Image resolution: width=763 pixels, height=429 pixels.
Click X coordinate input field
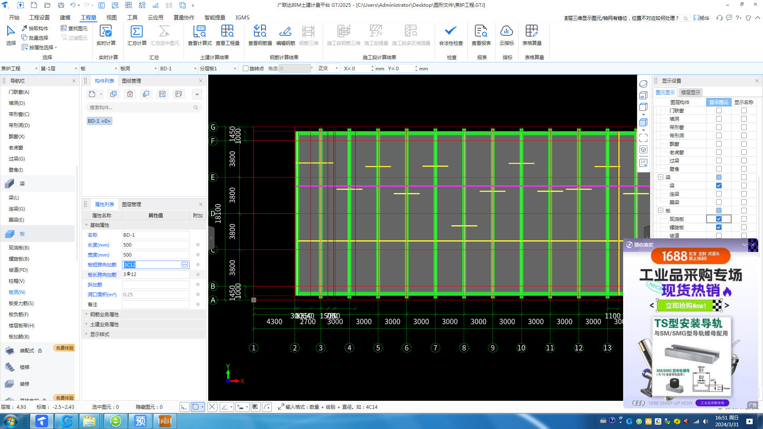(x=361, y=68)
